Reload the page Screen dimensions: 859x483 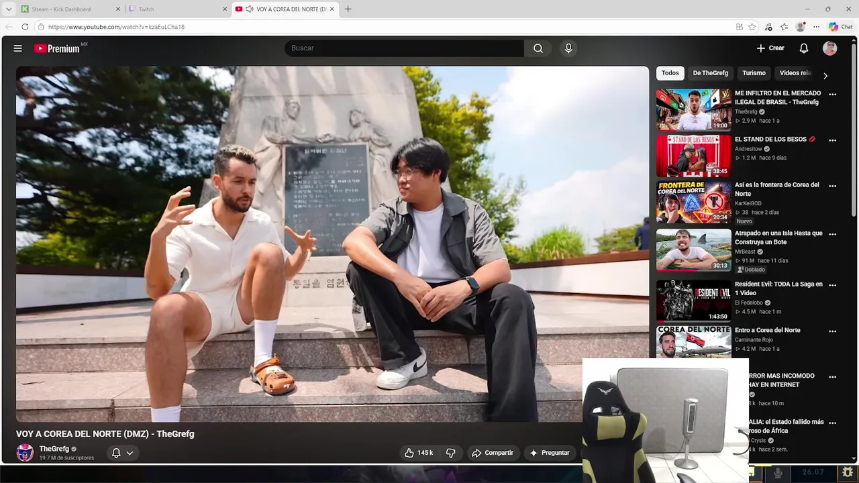[25, 27]
